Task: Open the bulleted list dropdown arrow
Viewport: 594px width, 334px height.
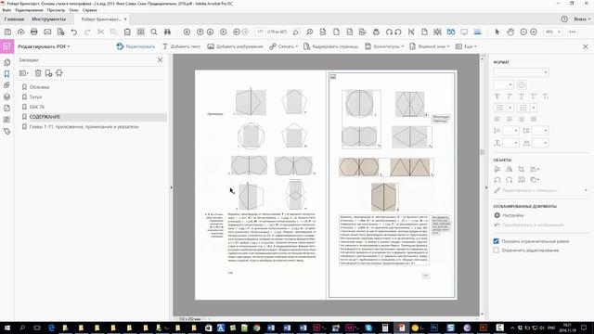Action: [x=510, y=108]
